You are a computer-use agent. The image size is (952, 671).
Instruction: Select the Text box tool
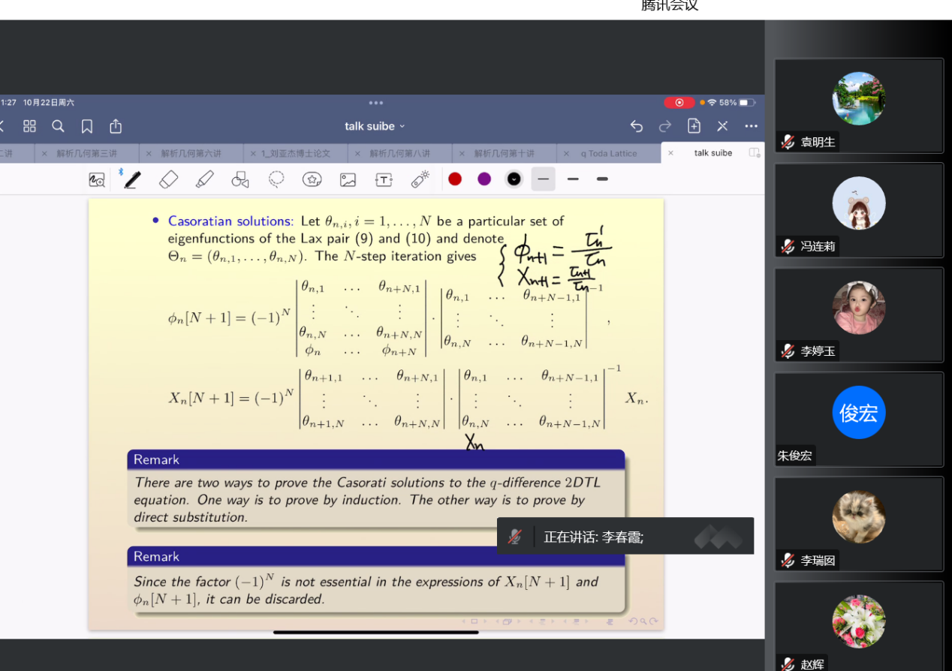click(x=384, y=179)
